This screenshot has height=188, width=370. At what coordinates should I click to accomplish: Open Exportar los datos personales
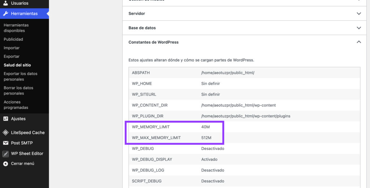point(21,76)
